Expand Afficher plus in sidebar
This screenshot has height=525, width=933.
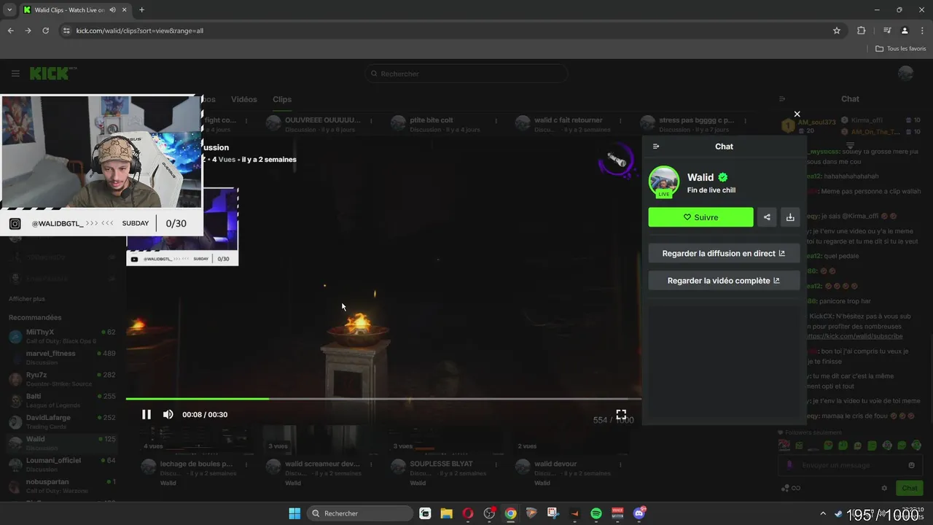coord(27,299)
